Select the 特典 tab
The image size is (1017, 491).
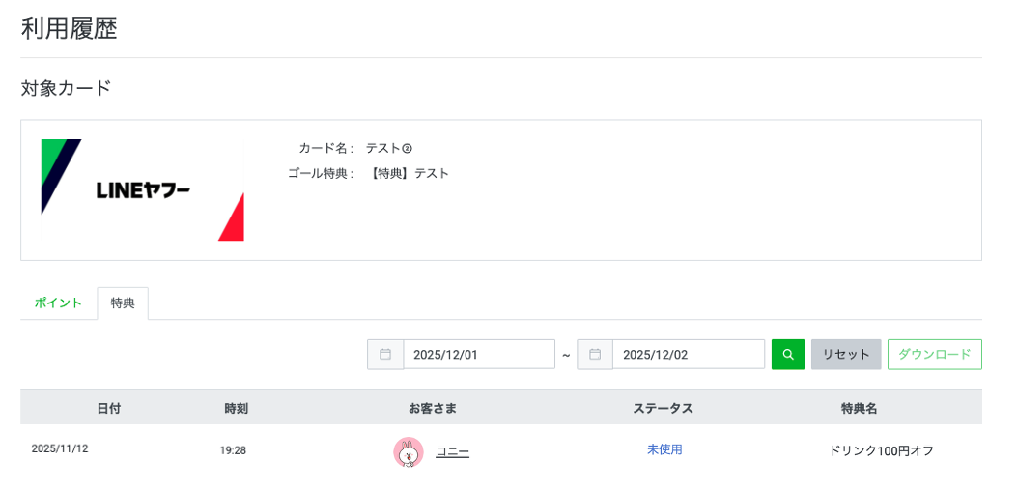[x=123, y=303]
